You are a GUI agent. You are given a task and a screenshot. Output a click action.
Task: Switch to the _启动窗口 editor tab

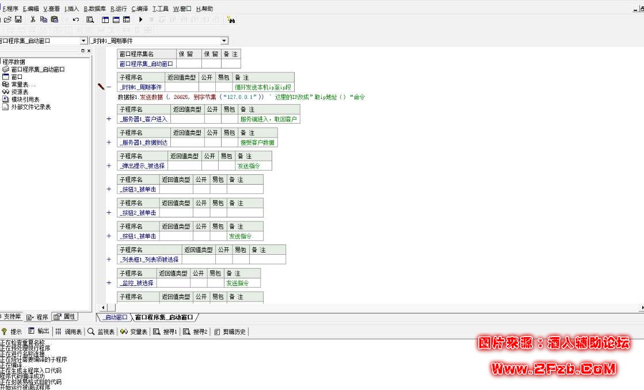pos(115,317)
